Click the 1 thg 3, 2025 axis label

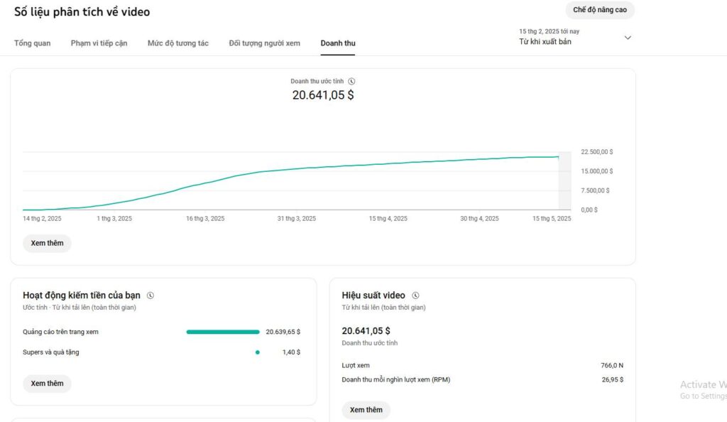[x=114, y=218]
